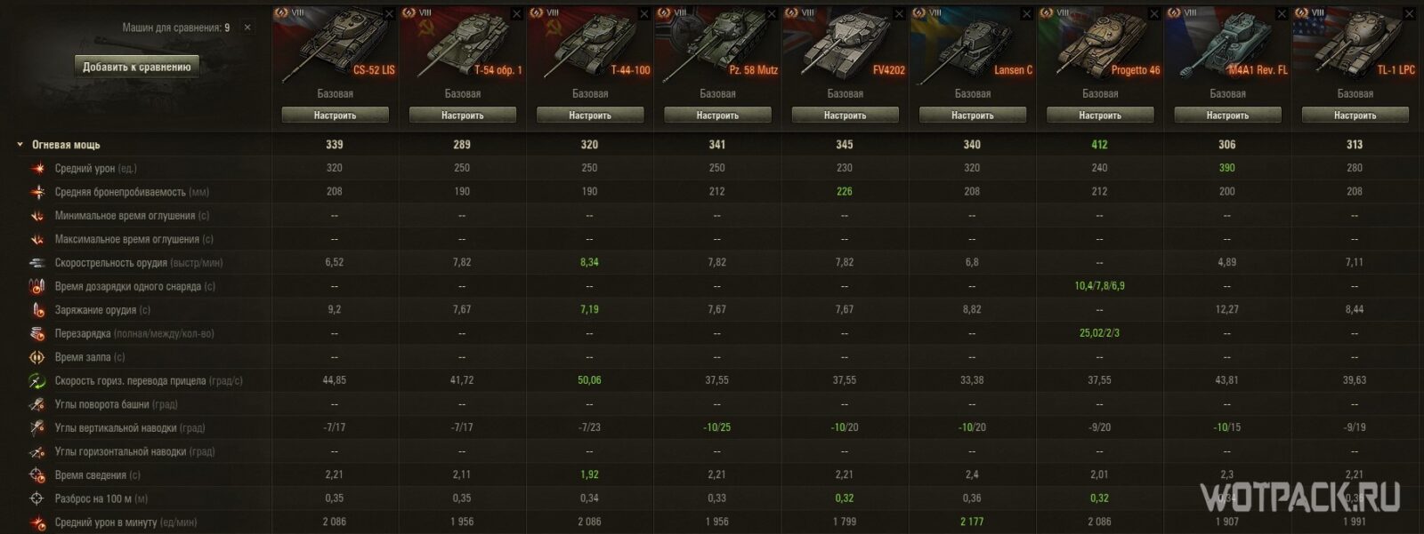Click the aiming time row icon

click(37, 475)
